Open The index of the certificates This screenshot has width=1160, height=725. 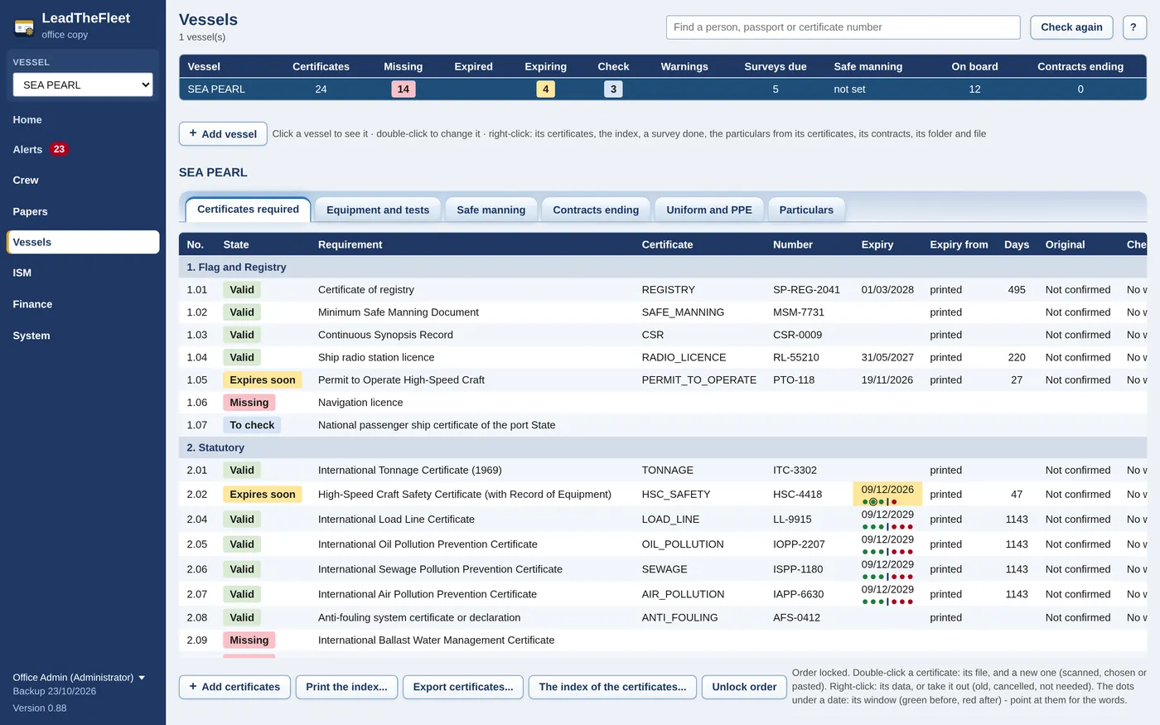click(612, 687)
